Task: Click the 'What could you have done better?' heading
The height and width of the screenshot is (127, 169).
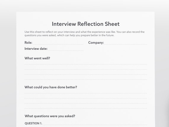Action: click(x=51, y=87)
